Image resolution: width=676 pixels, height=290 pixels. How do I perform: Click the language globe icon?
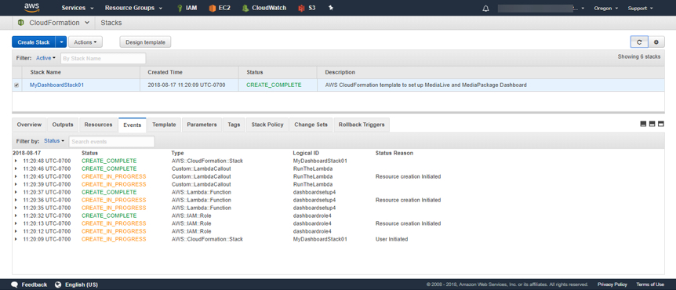click(58, 285)
